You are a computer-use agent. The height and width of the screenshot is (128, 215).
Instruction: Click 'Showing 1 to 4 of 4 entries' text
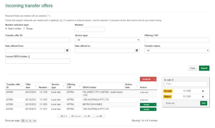pos(145,120)
